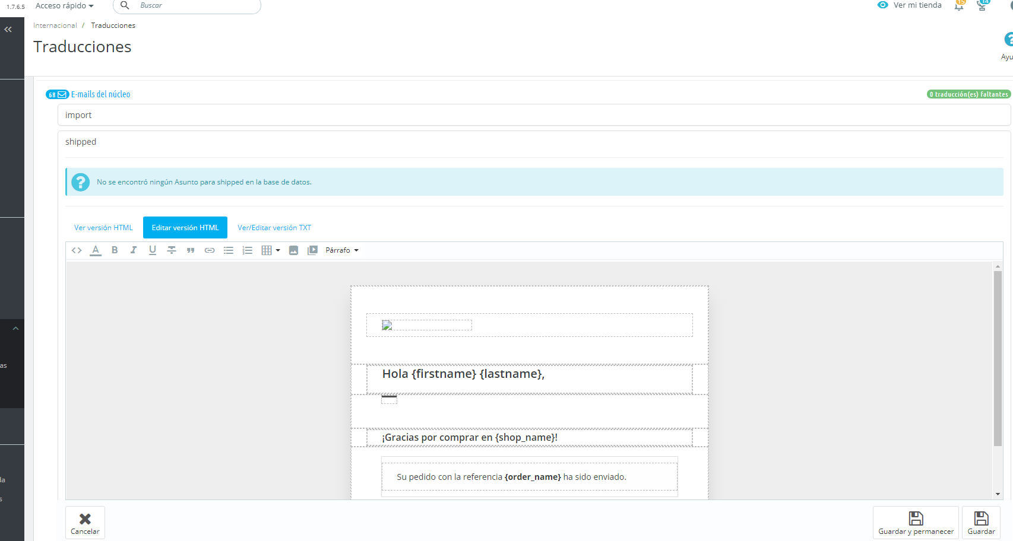Click the 0 traducción(es) faltantes badge
This screenshot has width=1013, height=541.
[968, 94]
